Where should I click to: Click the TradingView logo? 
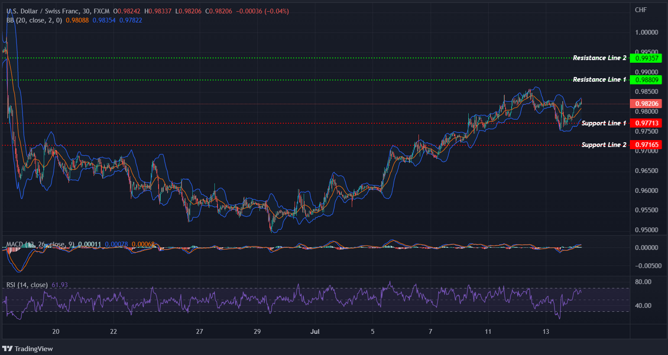coord(28,349)
